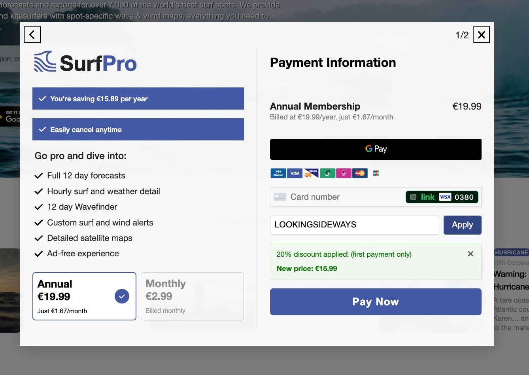Dismiss the 20% discount applied notice
529x375 pixels.
[x=470, y=254]
